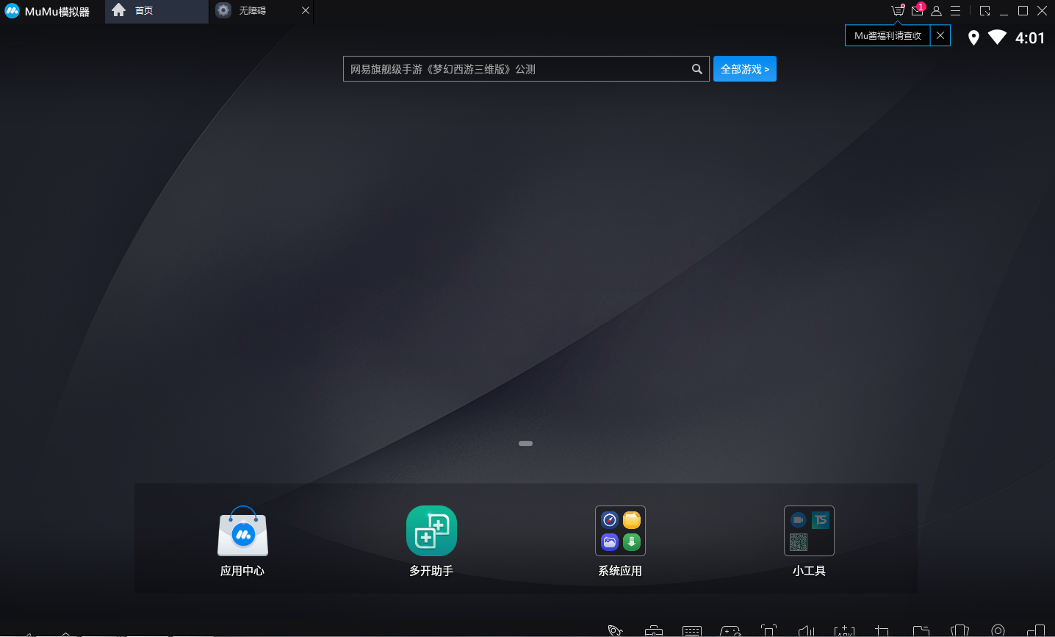Open the shared folder icon
The image size is (1055, 637).
click(x=921, y=630)
